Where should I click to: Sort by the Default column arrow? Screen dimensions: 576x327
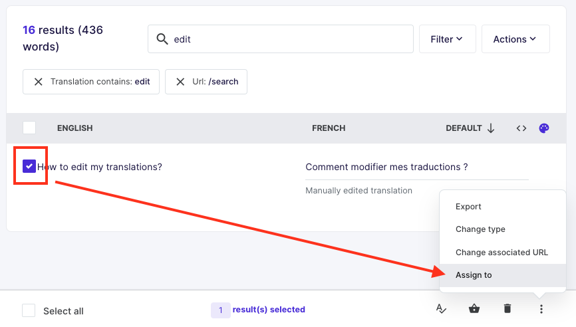coord(491,128)
